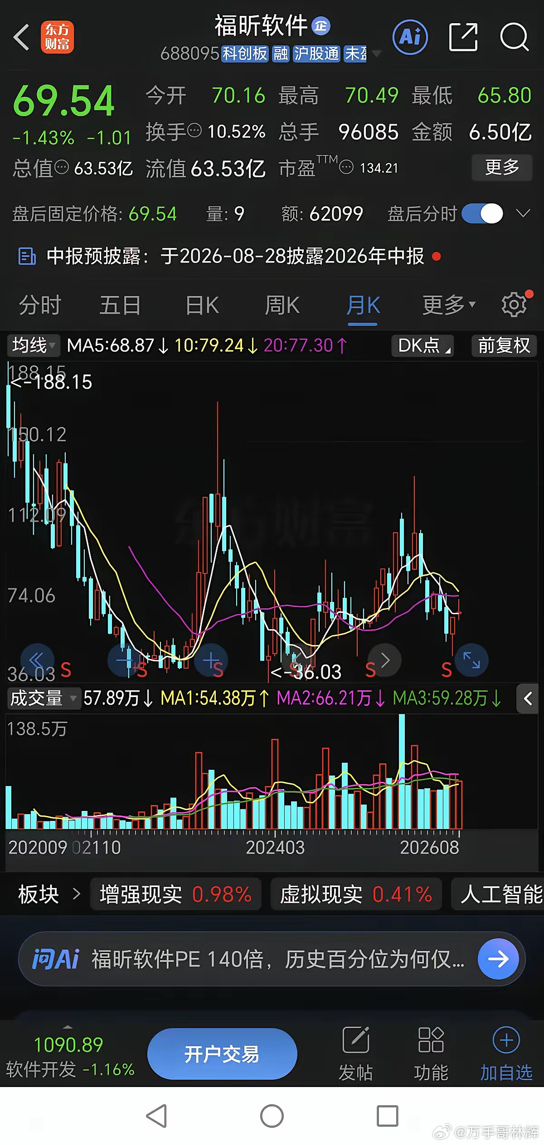Open the search magnifier icon
Screen dimensions: 544x1145
[x=515, y=37]
